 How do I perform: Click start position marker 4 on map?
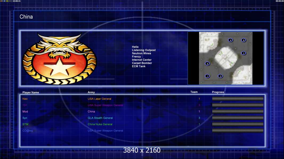(230, 40)
